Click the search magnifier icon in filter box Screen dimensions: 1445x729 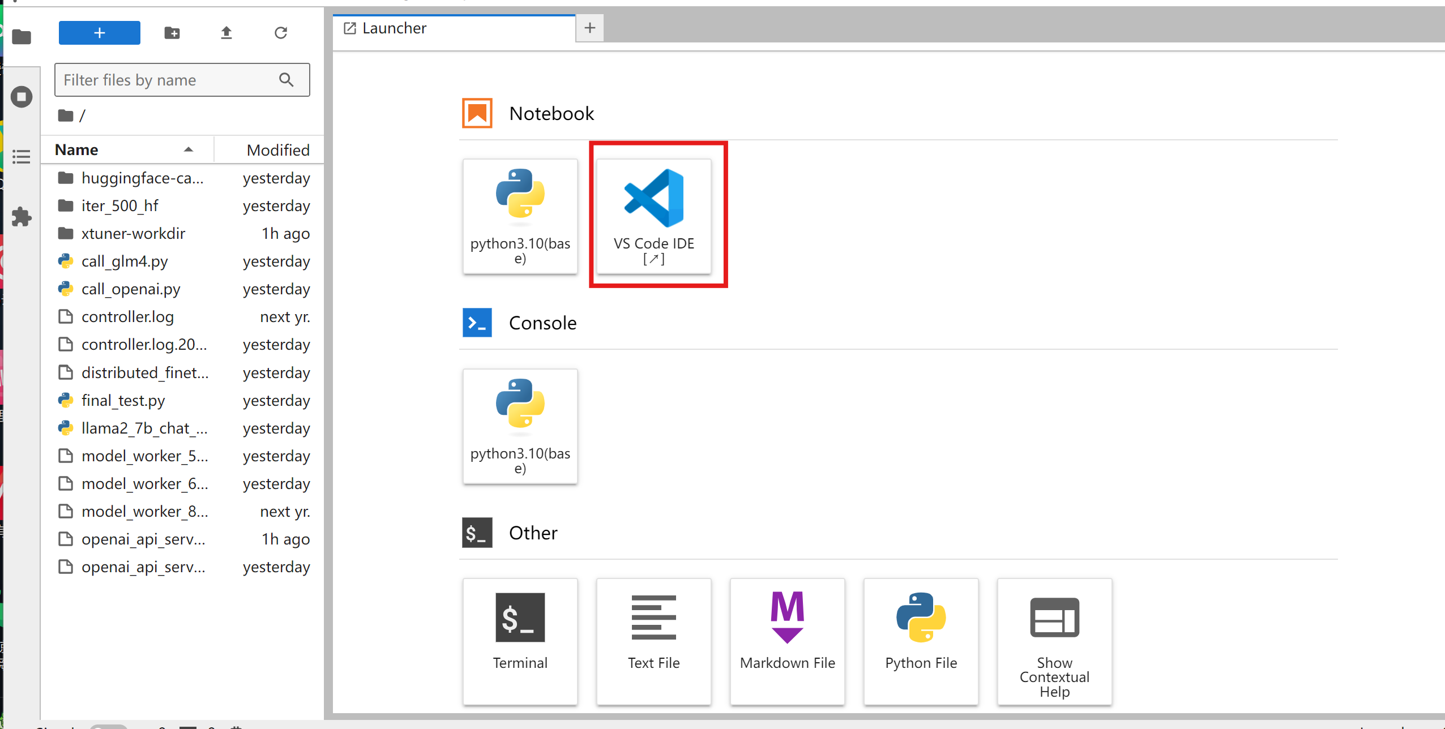click(287, 80)
